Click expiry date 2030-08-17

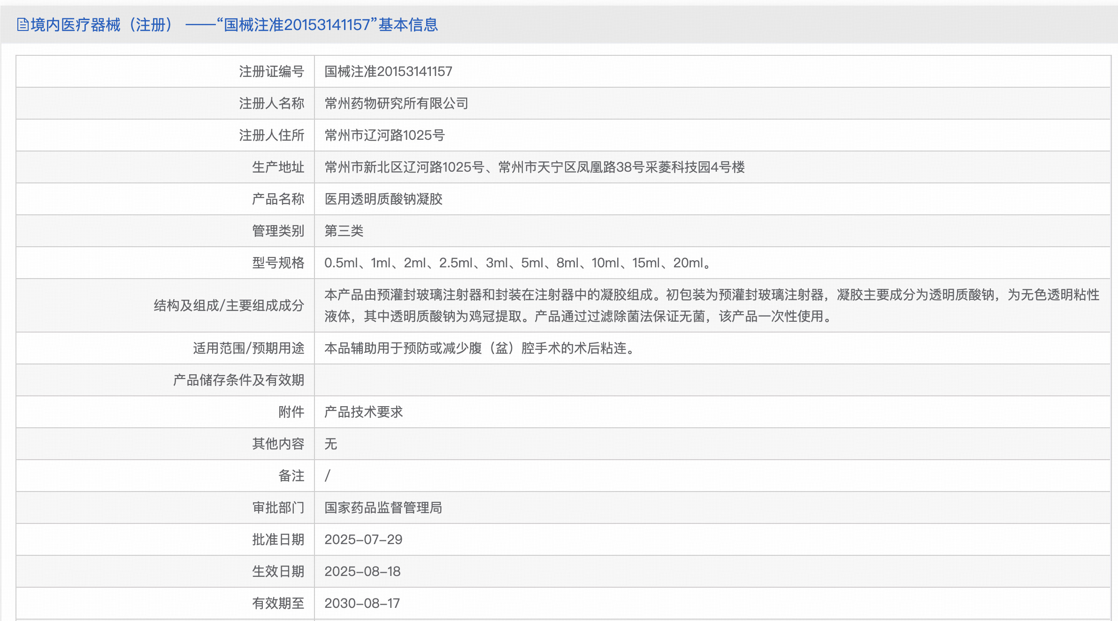pyautogui.click(x=362, y=603)
